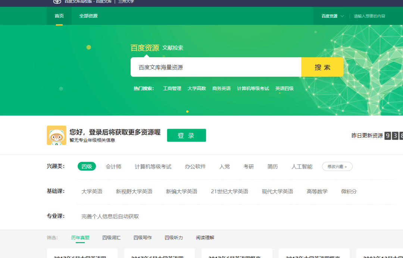Click the main search box 百度文库海量资源

coord(216,67)
